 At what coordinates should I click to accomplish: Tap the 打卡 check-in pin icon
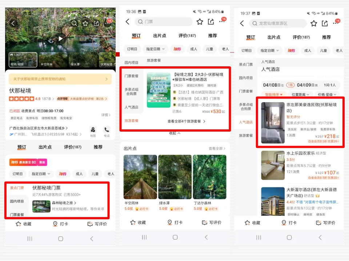[60, 224]
